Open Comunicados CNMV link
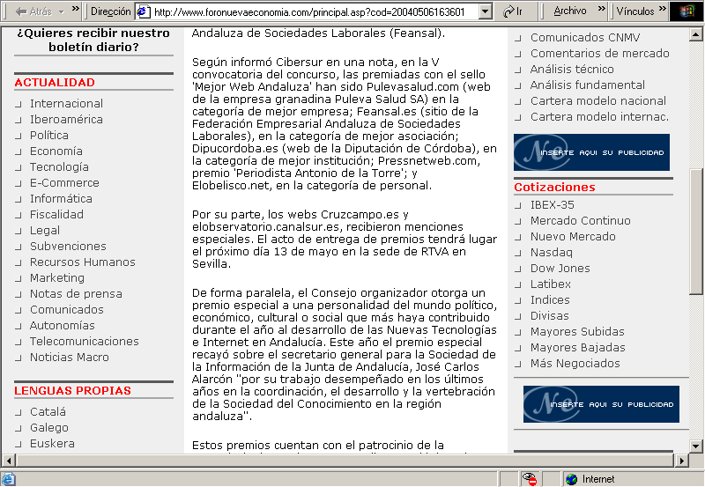Viewport: 705px width, 487px height. [x=585, y=37]
